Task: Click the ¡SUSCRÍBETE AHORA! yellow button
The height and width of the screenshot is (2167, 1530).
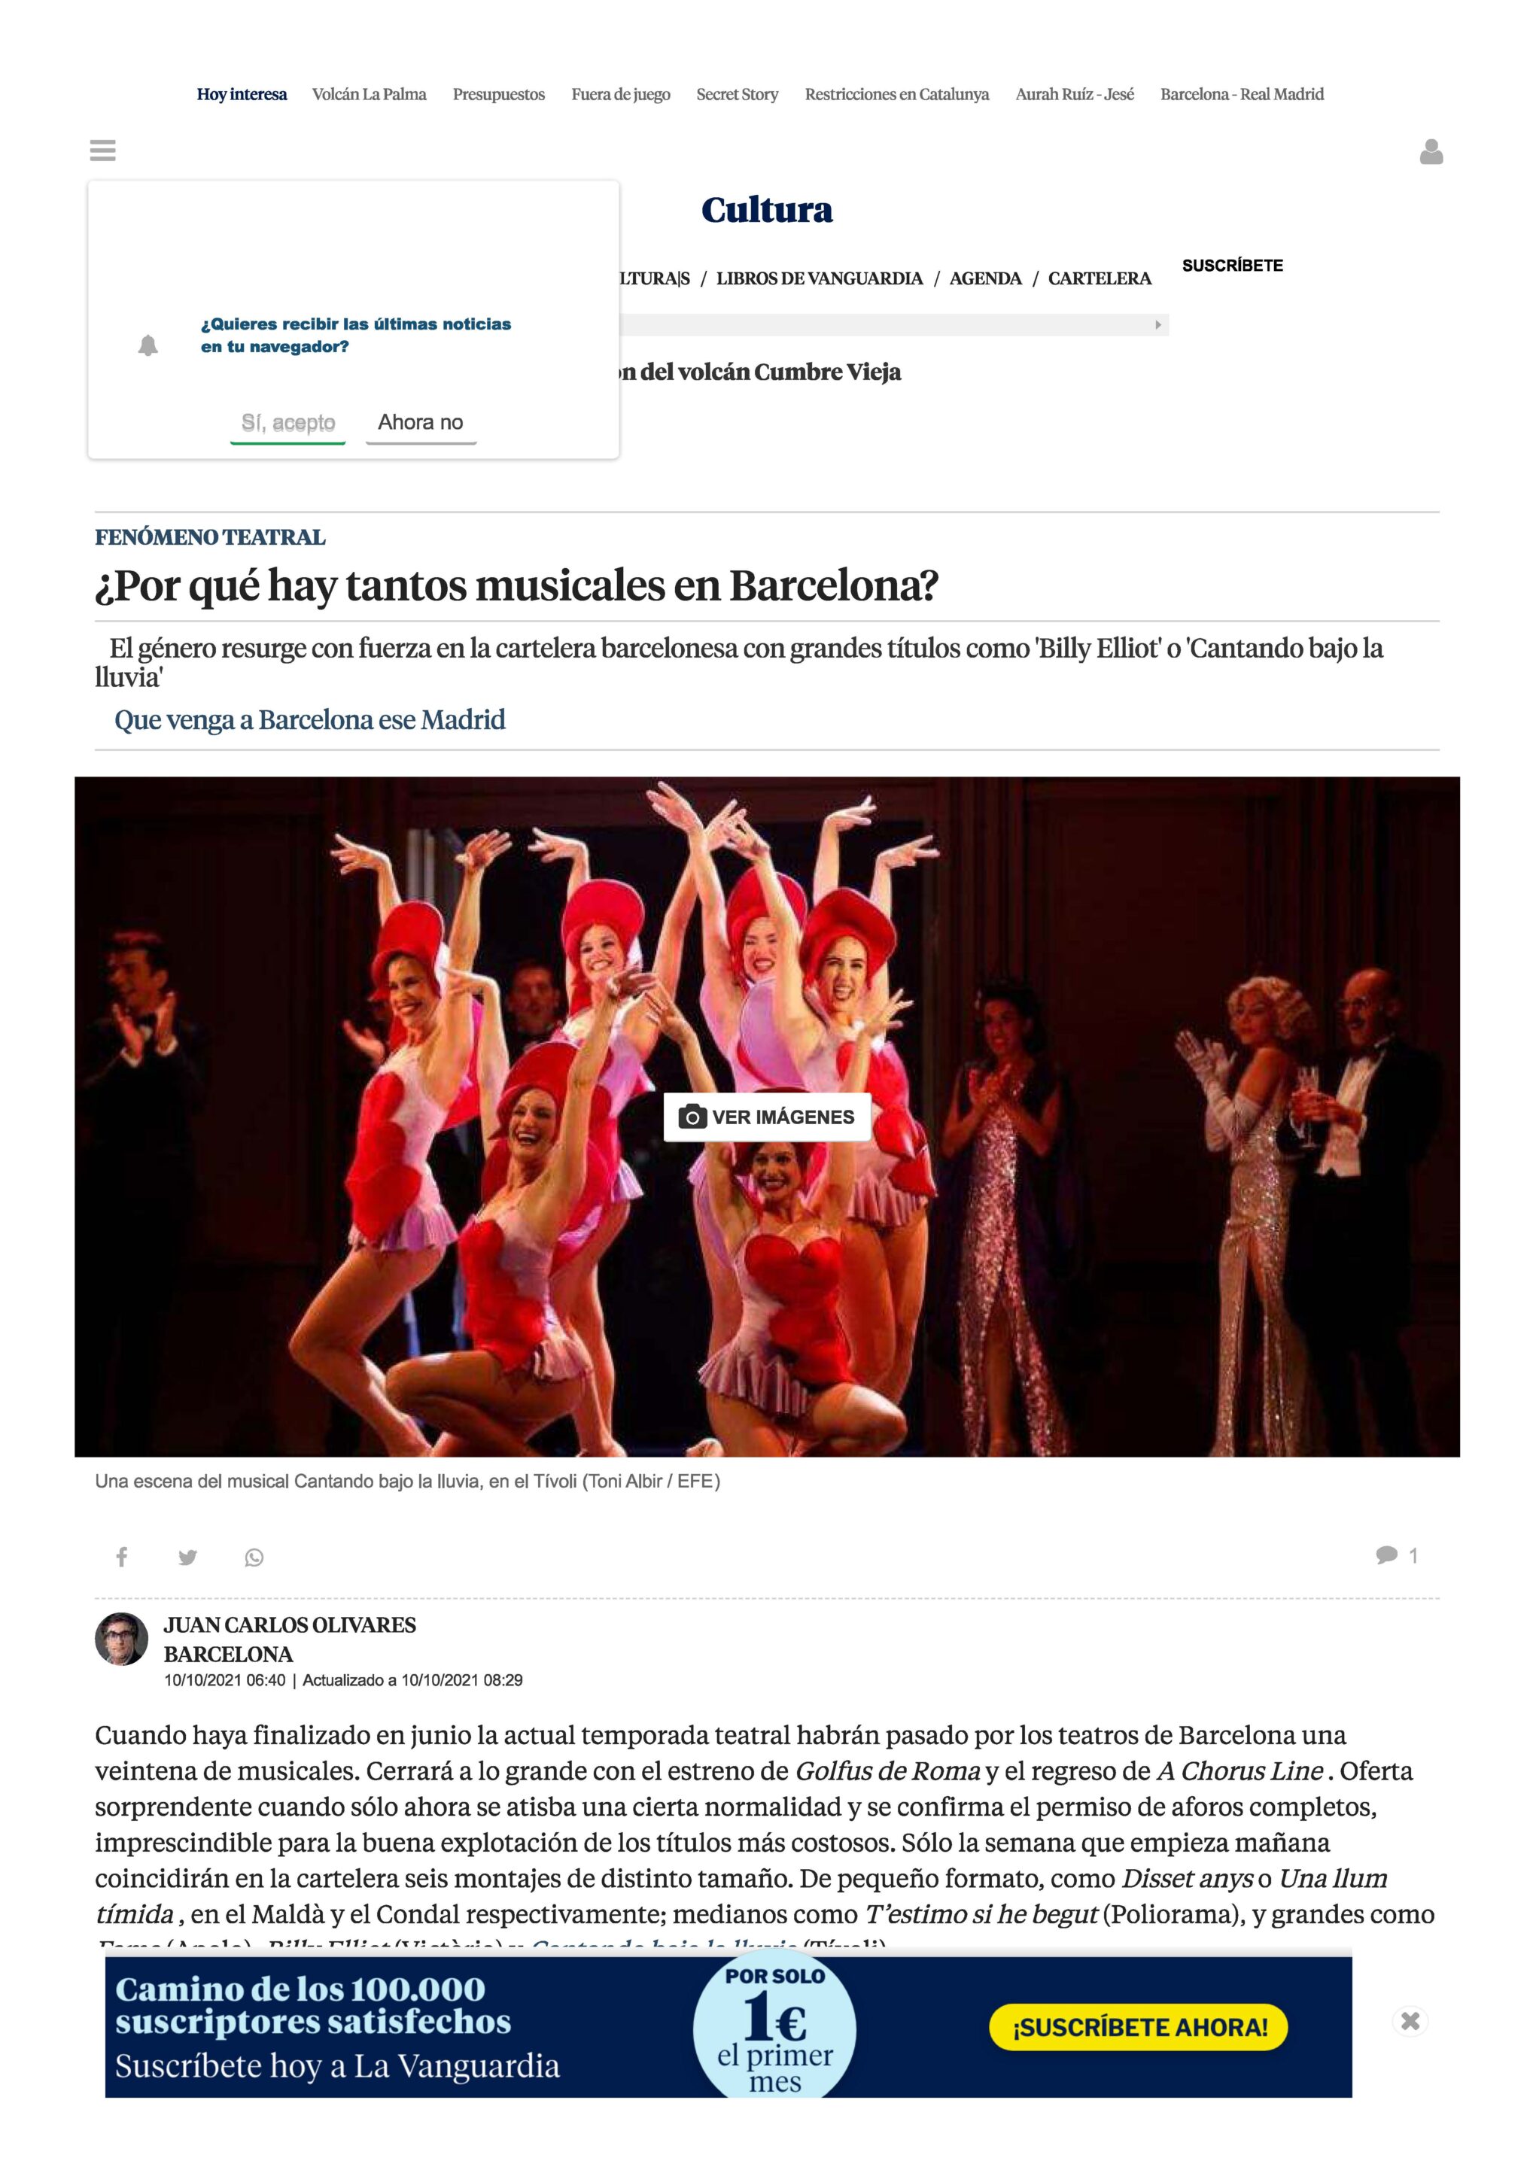Action: [x=1139, y=2026]
